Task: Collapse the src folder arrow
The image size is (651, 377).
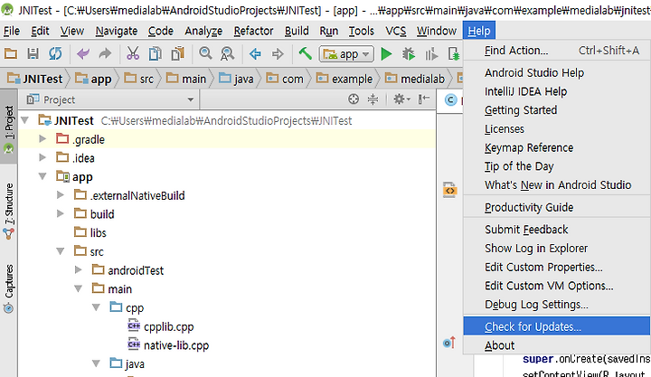Action: (x=61, y=251)
